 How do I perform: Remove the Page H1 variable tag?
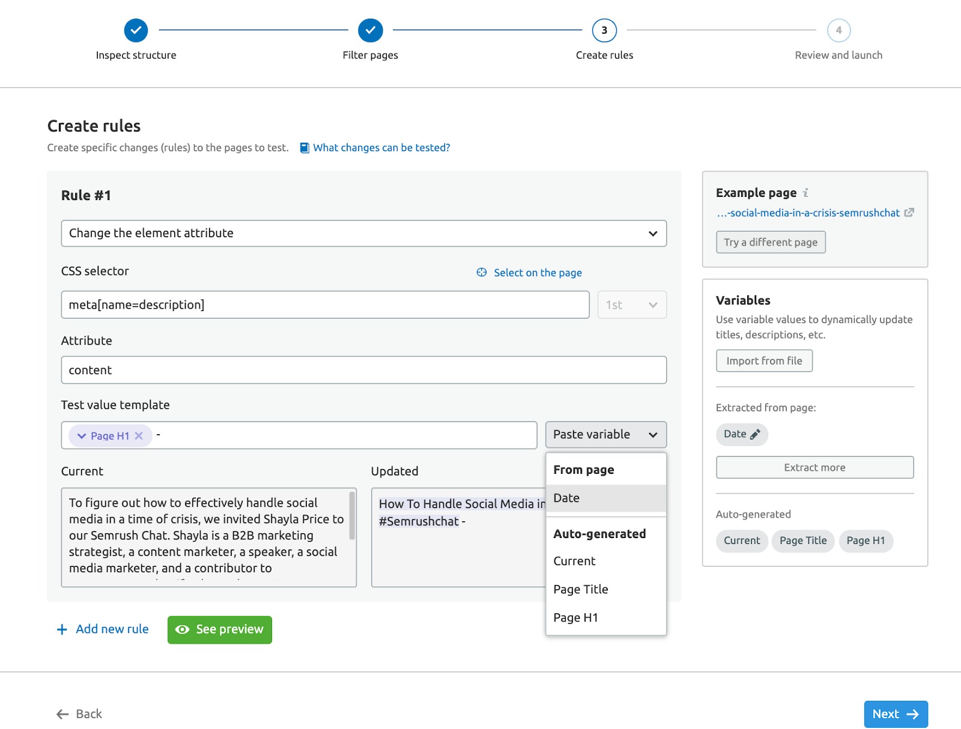pyautogui.click(x=139, y=436)
